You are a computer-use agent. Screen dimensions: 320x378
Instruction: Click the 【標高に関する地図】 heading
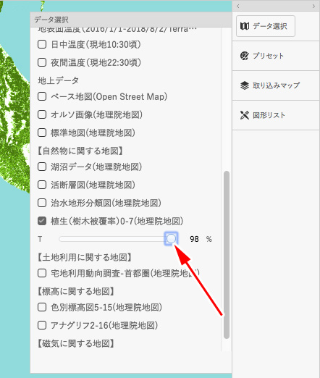pos(75,292)
